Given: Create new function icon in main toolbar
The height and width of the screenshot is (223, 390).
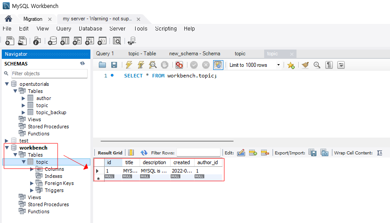Looking at the screenshot, I should click(x=102, y=41).
